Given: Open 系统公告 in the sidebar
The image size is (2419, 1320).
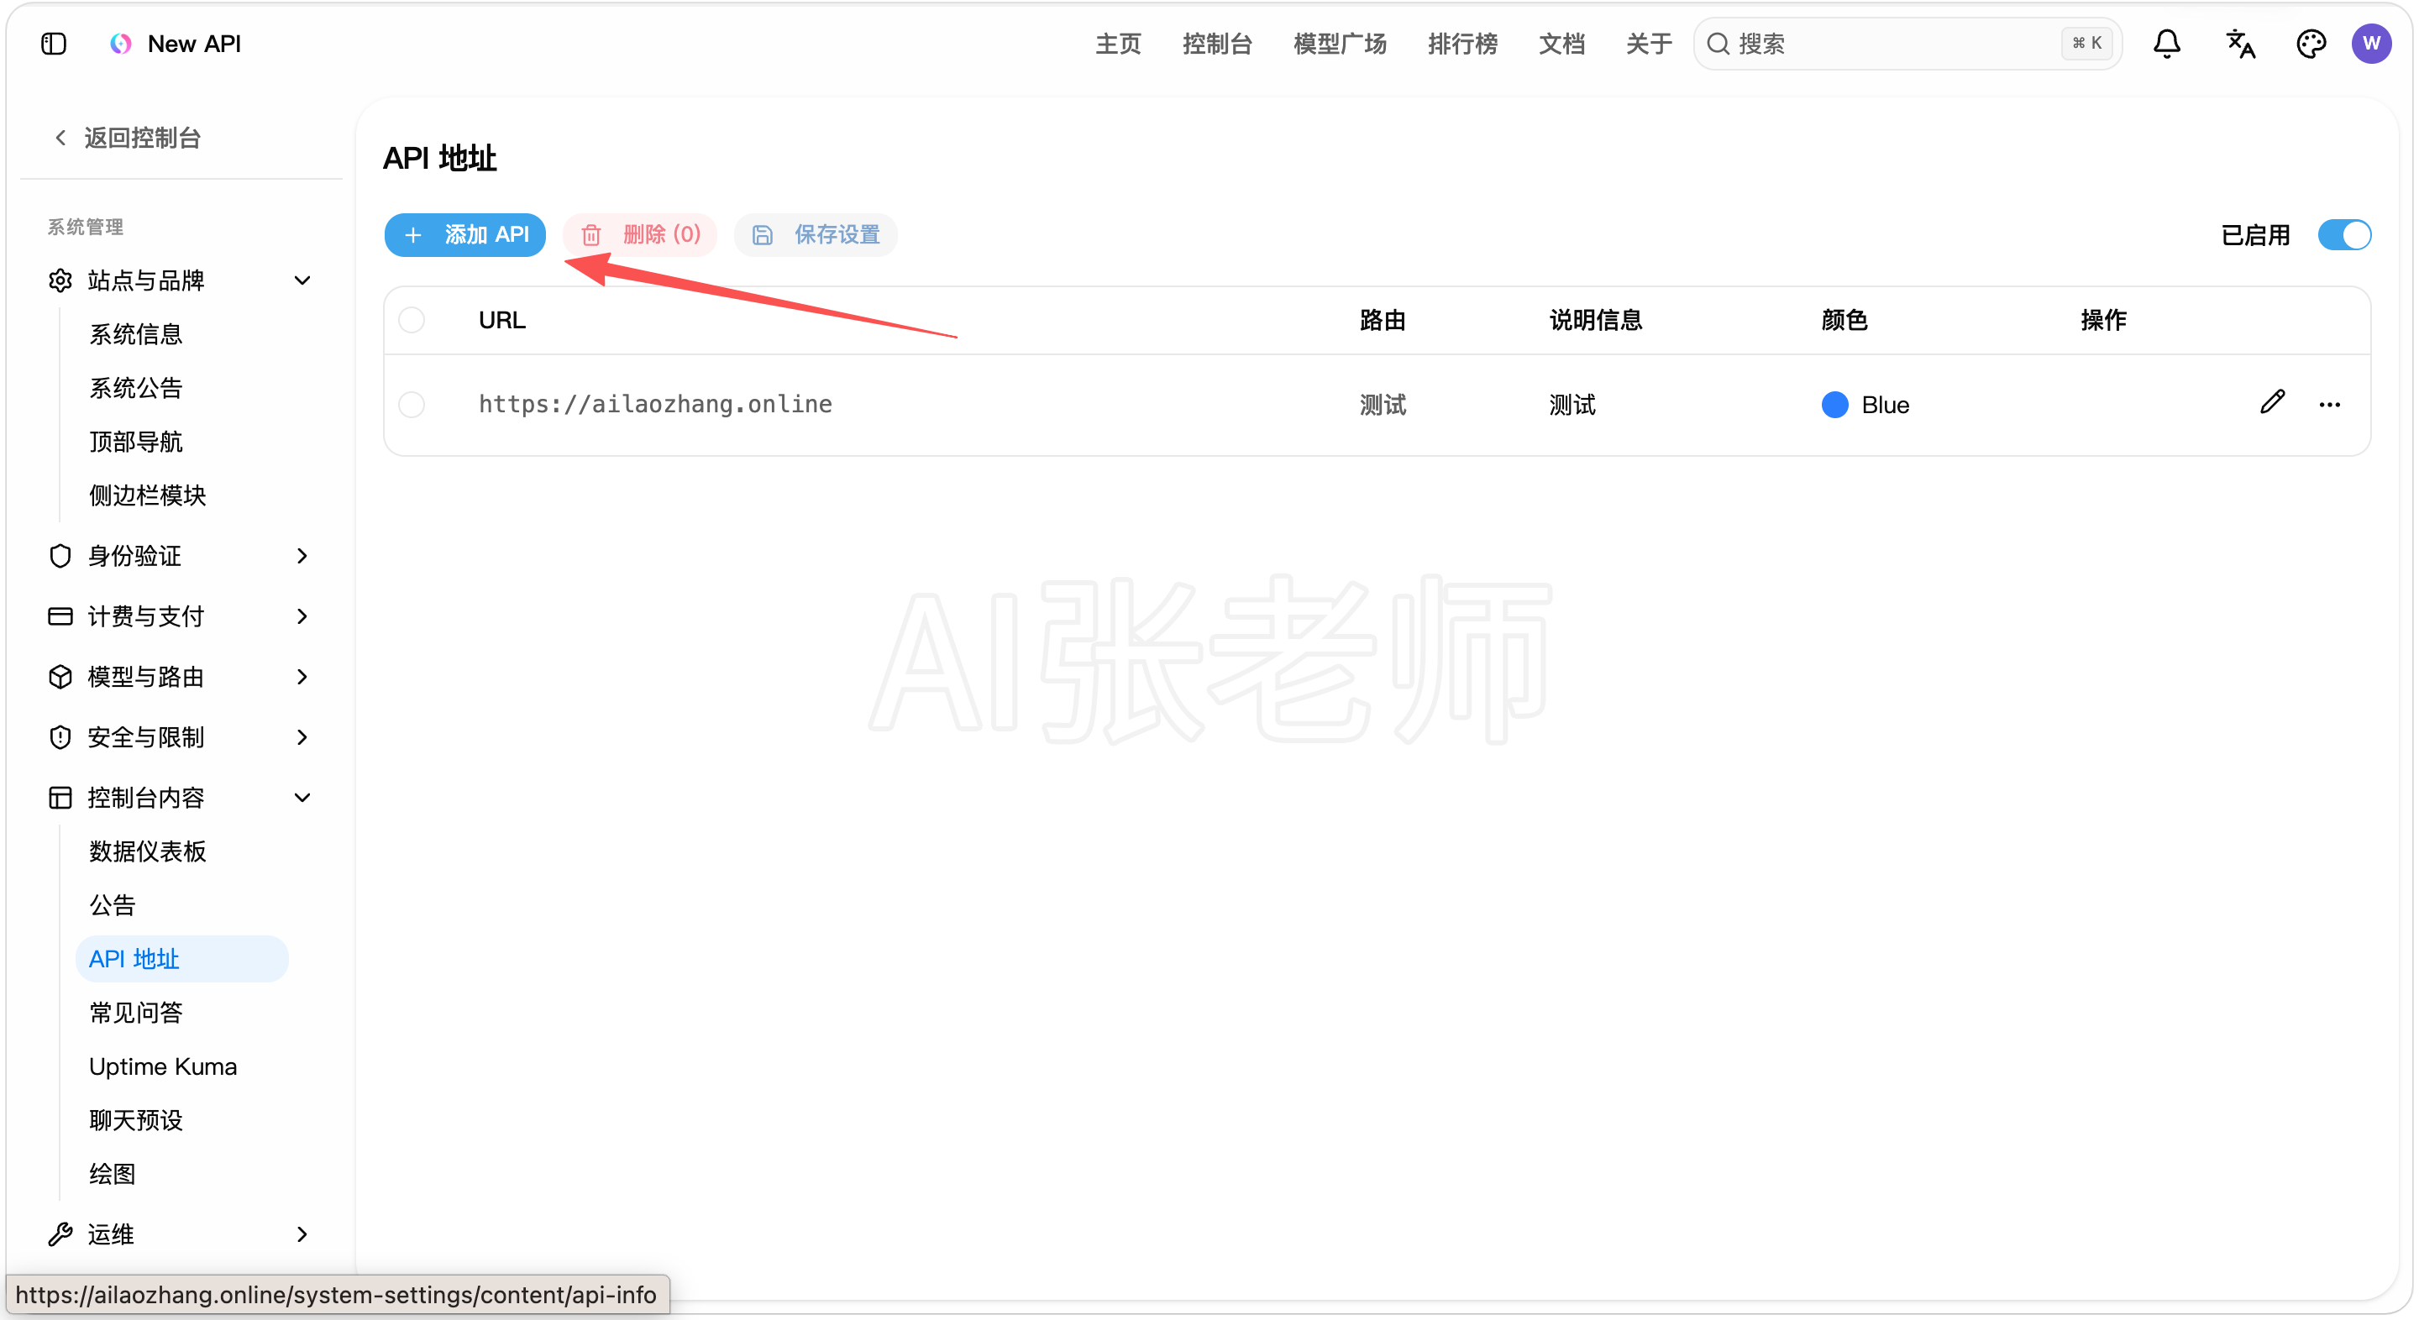Looking at the screenshot, I should point(135,388).
